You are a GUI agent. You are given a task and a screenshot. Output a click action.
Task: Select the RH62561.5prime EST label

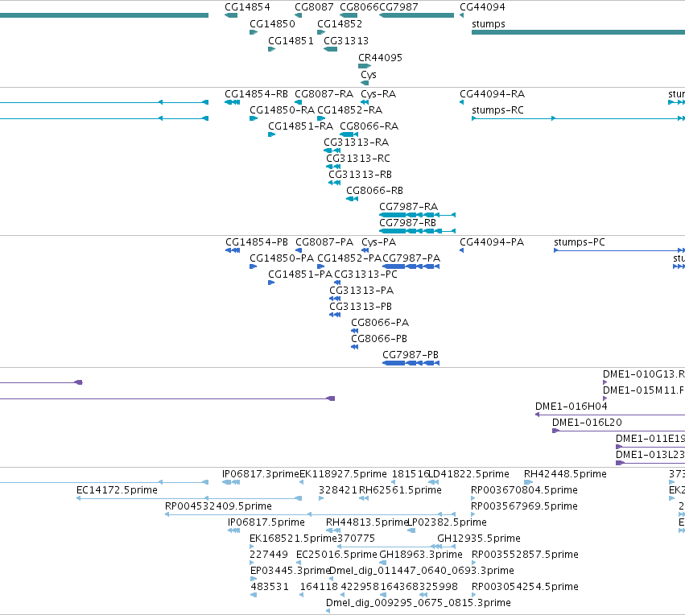400,490
